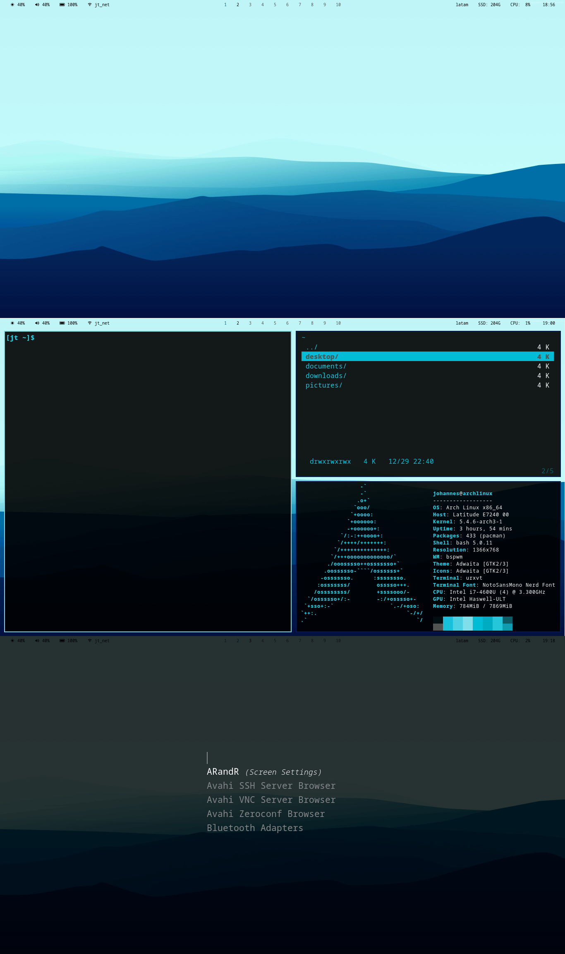Switch to workspace 10 in the 18:56 bar
The image size is (565, 954).
pos(338,5)
